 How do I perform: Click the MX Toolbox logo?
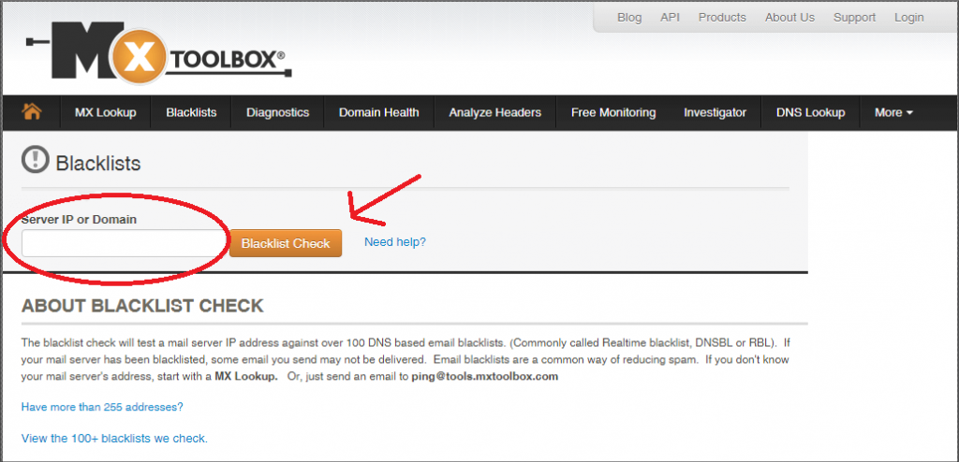[x=159, y=51]
